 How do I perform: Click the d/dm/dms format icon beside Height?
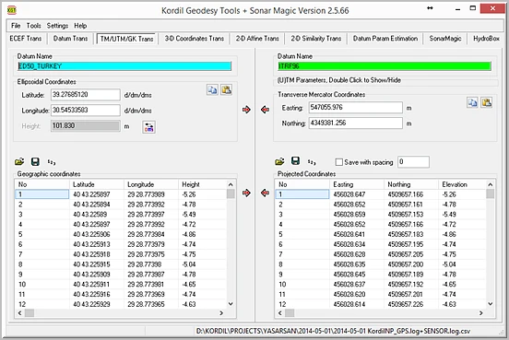point(149,127)
